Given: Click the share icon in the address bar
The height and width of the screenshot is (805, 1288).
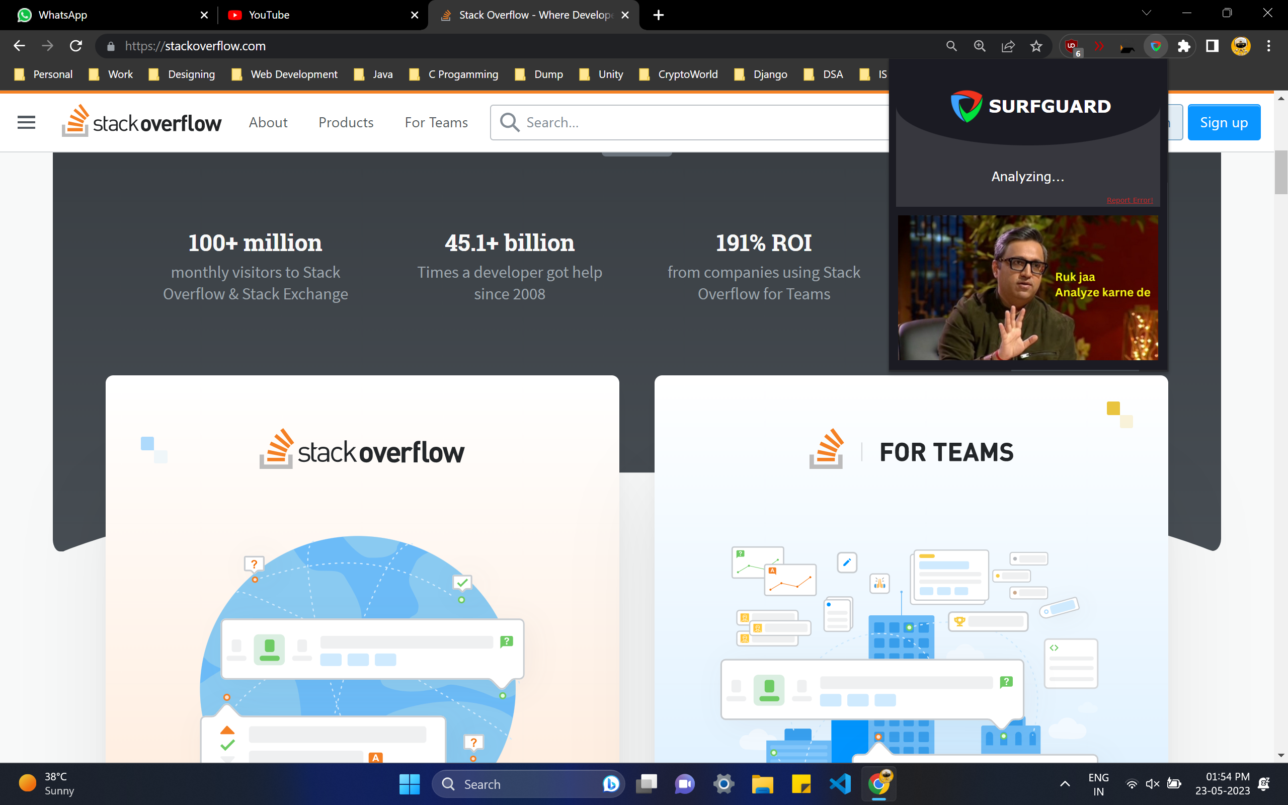Looking at the screenshot, I should tap(1008, 46).
